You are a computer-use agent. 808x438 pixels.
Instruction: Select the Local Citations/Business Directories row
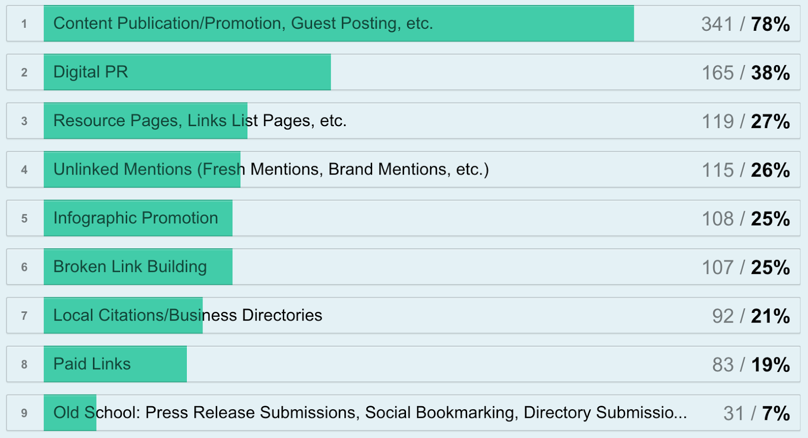pos(403,315)
